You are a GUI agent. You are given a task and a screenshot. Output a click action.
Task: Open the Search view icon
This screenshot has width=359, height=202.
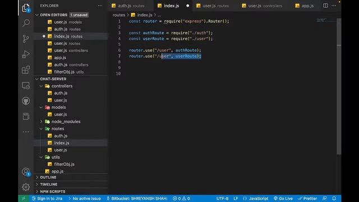pos(26,23)
